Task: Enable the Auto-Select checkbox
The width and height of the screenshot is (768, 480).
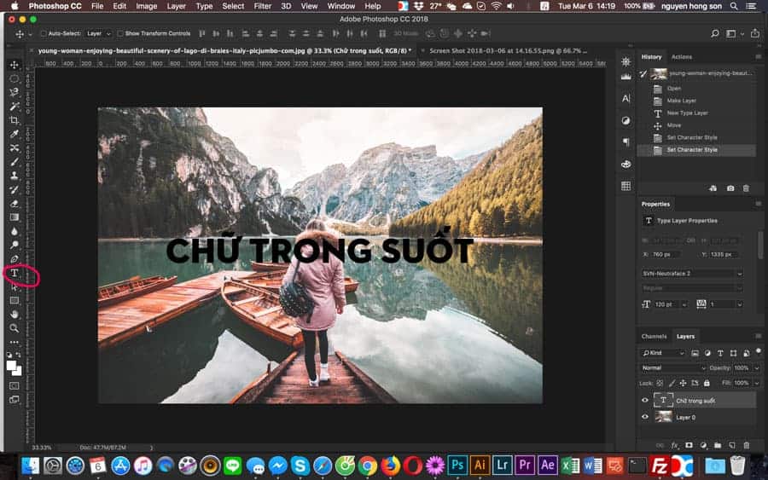Action: point(43,34)
